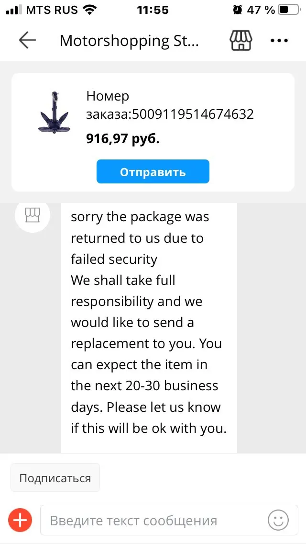Tap the red plus attachment button
Image resolution: width=306 pixels, height=544 pixels.
pyautogui.click(x=21, y=520)
